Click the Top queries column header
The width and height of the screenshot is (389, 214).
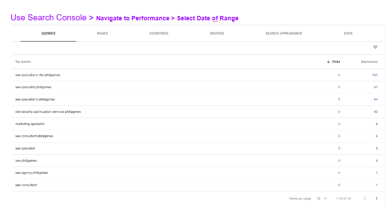[x=23, y=62]
